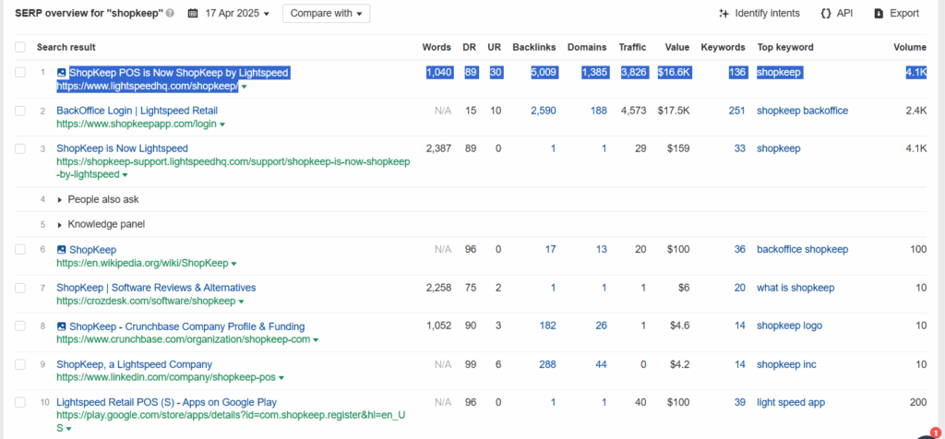The width and height of the screenshot is (945, 439).
Task: Open the Compare with dropdown
Action: (326, 13)
